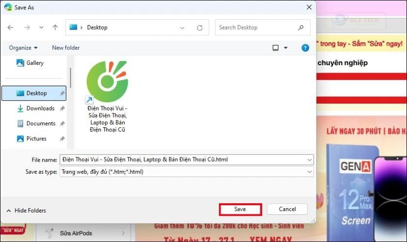
Task: Open the Organize menu
Action: [x=23, y=48]
